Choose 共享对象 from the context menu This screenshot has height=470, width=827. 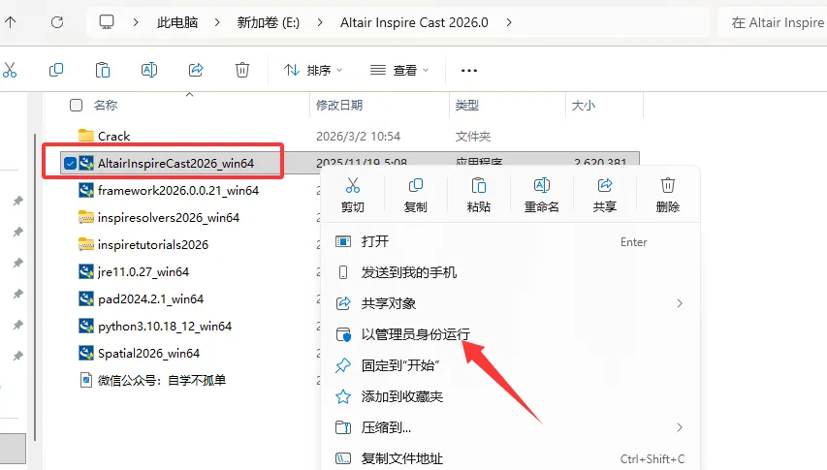510,303
